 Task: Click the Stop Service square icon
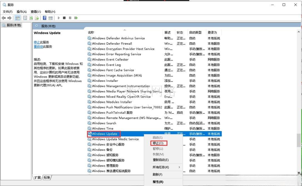(64, 18)
